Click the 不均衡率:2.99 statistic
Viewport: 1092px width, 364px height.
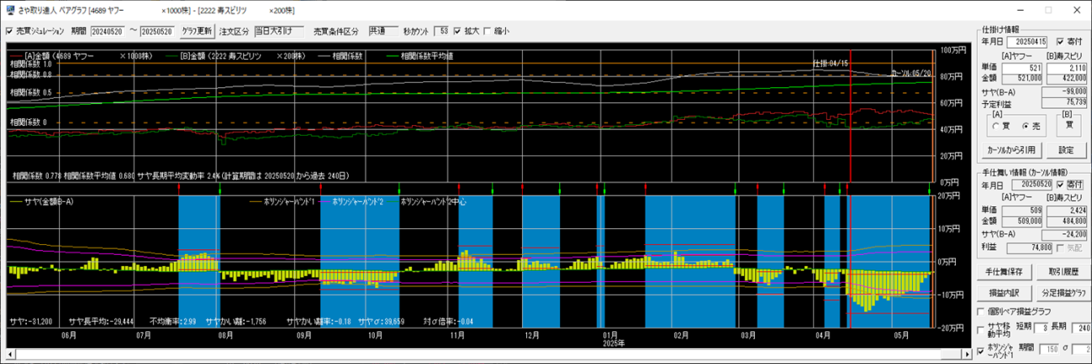pyautogui.click(x=172, y=321)
